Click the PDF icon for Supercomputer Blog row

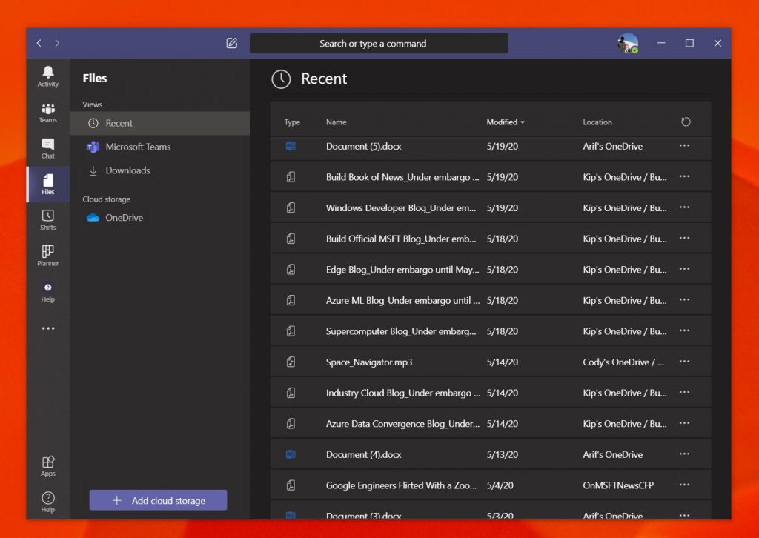(291, 331)
